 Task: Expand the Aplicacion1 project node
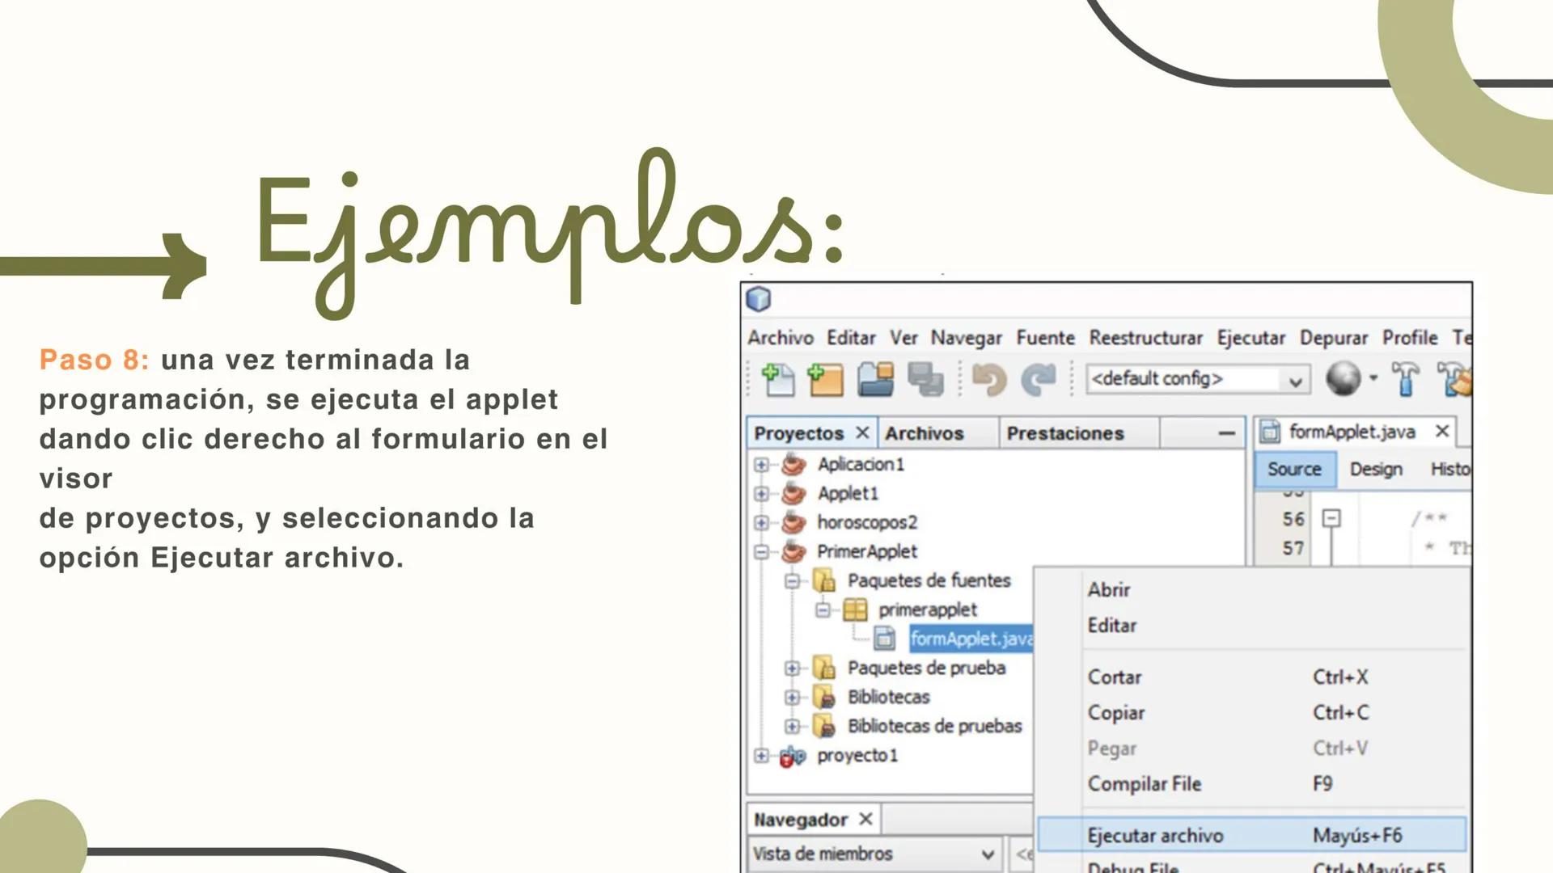tap(762, 462)
